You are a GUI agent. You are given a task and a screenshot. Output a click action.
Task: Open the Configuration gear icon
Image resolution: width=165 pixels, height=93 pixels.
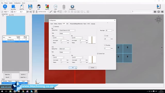tap(72, 6)
